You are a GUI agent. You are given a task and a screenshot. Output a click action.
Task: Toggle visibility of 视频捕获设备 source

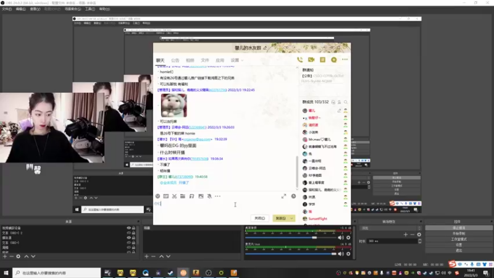click(x=128, y=228)
